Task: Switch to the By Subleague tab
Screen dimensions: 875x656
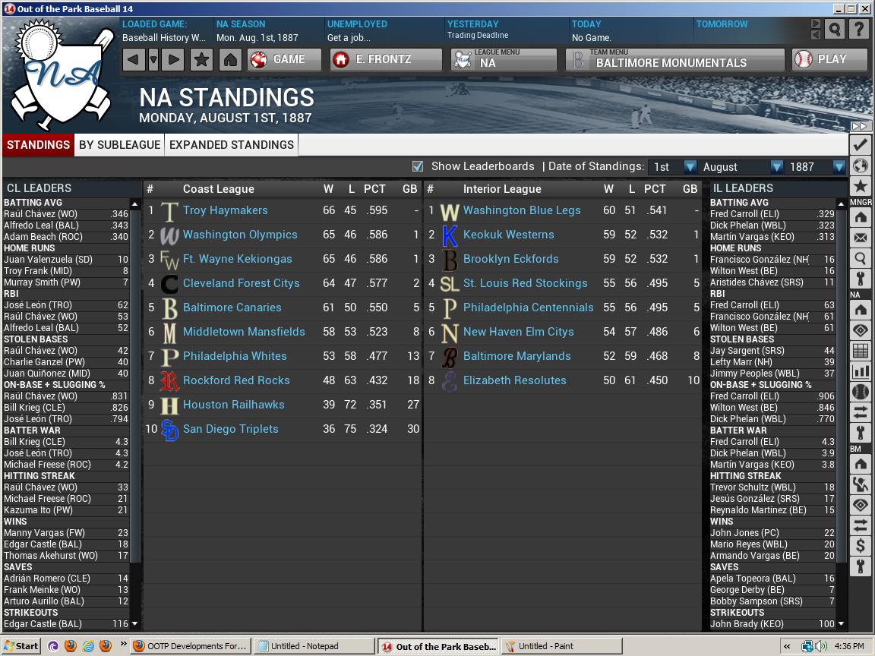Action: (x=119, y=145)
